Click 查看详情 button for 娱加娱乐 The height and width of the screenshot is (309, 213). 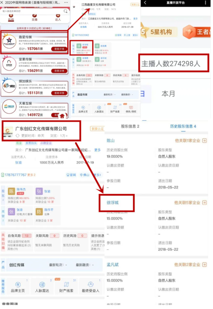pos(59,93)
